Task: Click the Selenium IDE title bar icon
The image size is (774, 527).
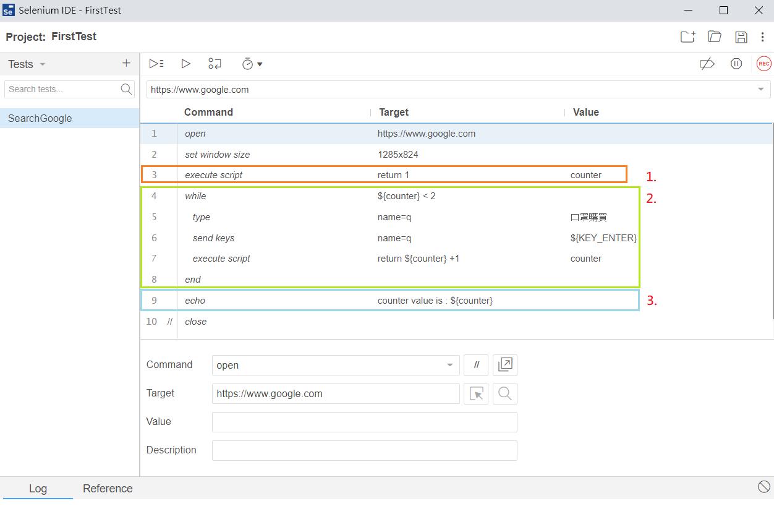Action: point(8,11)
